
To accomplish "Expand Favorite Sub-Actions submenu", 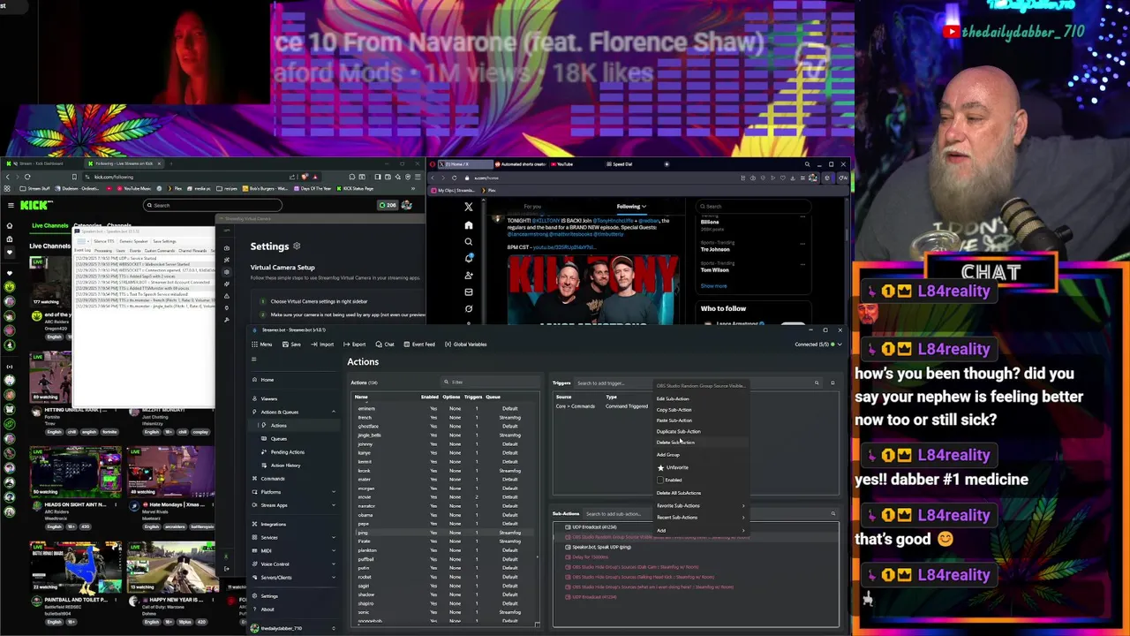I will pos(701,506).
